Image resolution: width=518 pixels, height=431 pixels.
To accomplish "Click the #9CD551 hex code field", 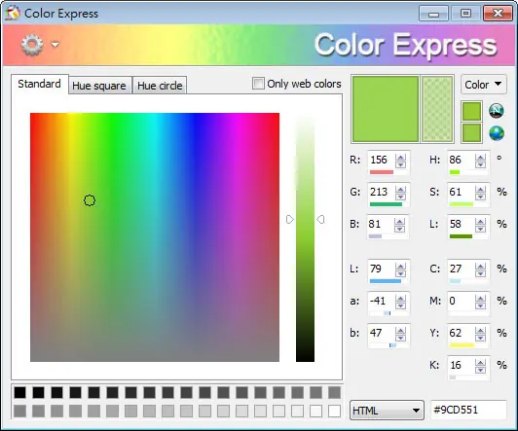I will (468, 411).
